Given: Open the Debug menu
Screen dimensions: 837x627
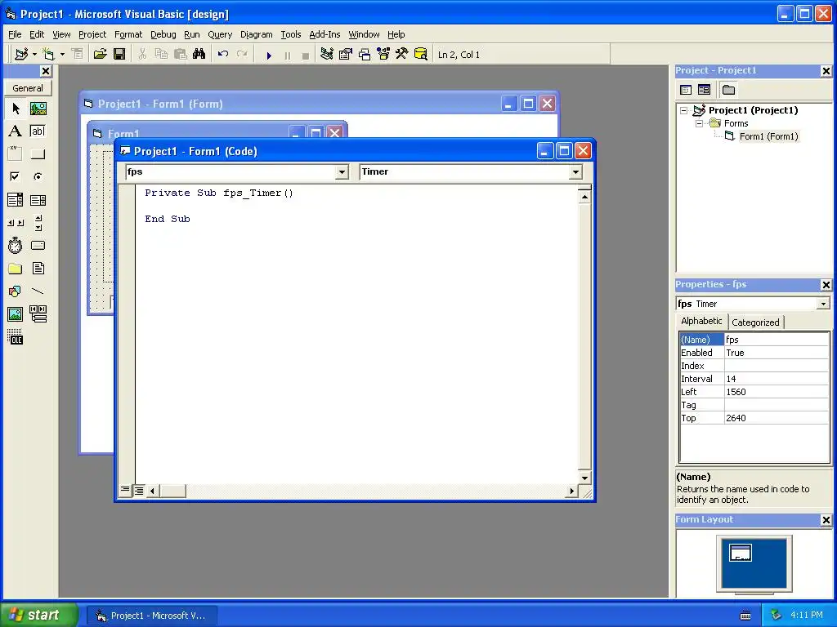Looking at the screenshot, I should [163, 34].
